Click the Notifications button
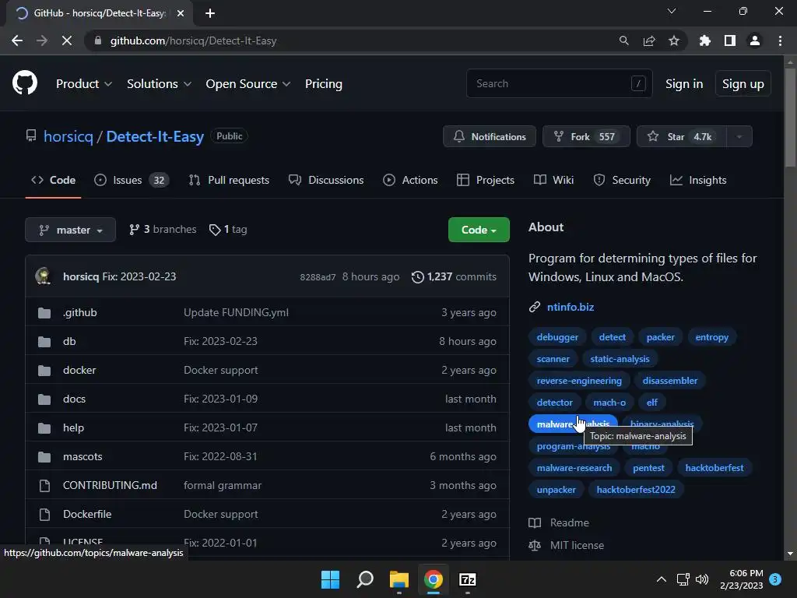This screenshot has width=797, height=598. pos(489,136)
